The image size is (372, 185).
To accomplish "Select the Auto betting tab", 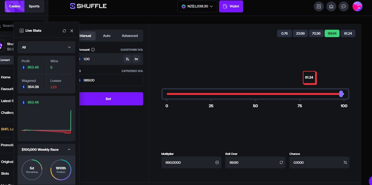I will (x=107, y=36).
